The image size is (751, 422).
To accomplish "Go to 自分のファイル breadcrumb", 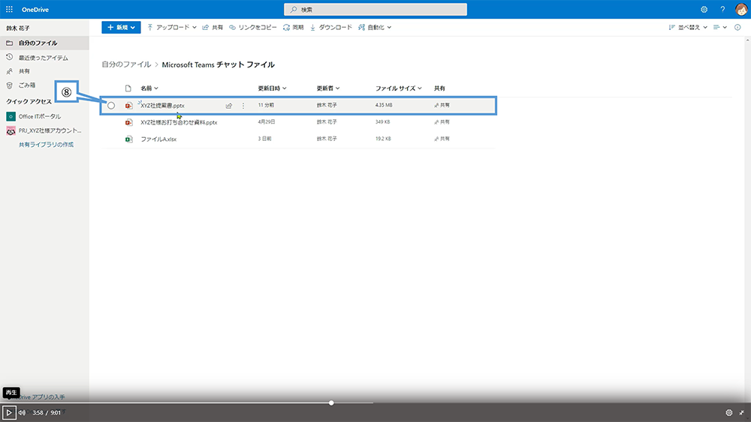I will [x=126, y=64].
